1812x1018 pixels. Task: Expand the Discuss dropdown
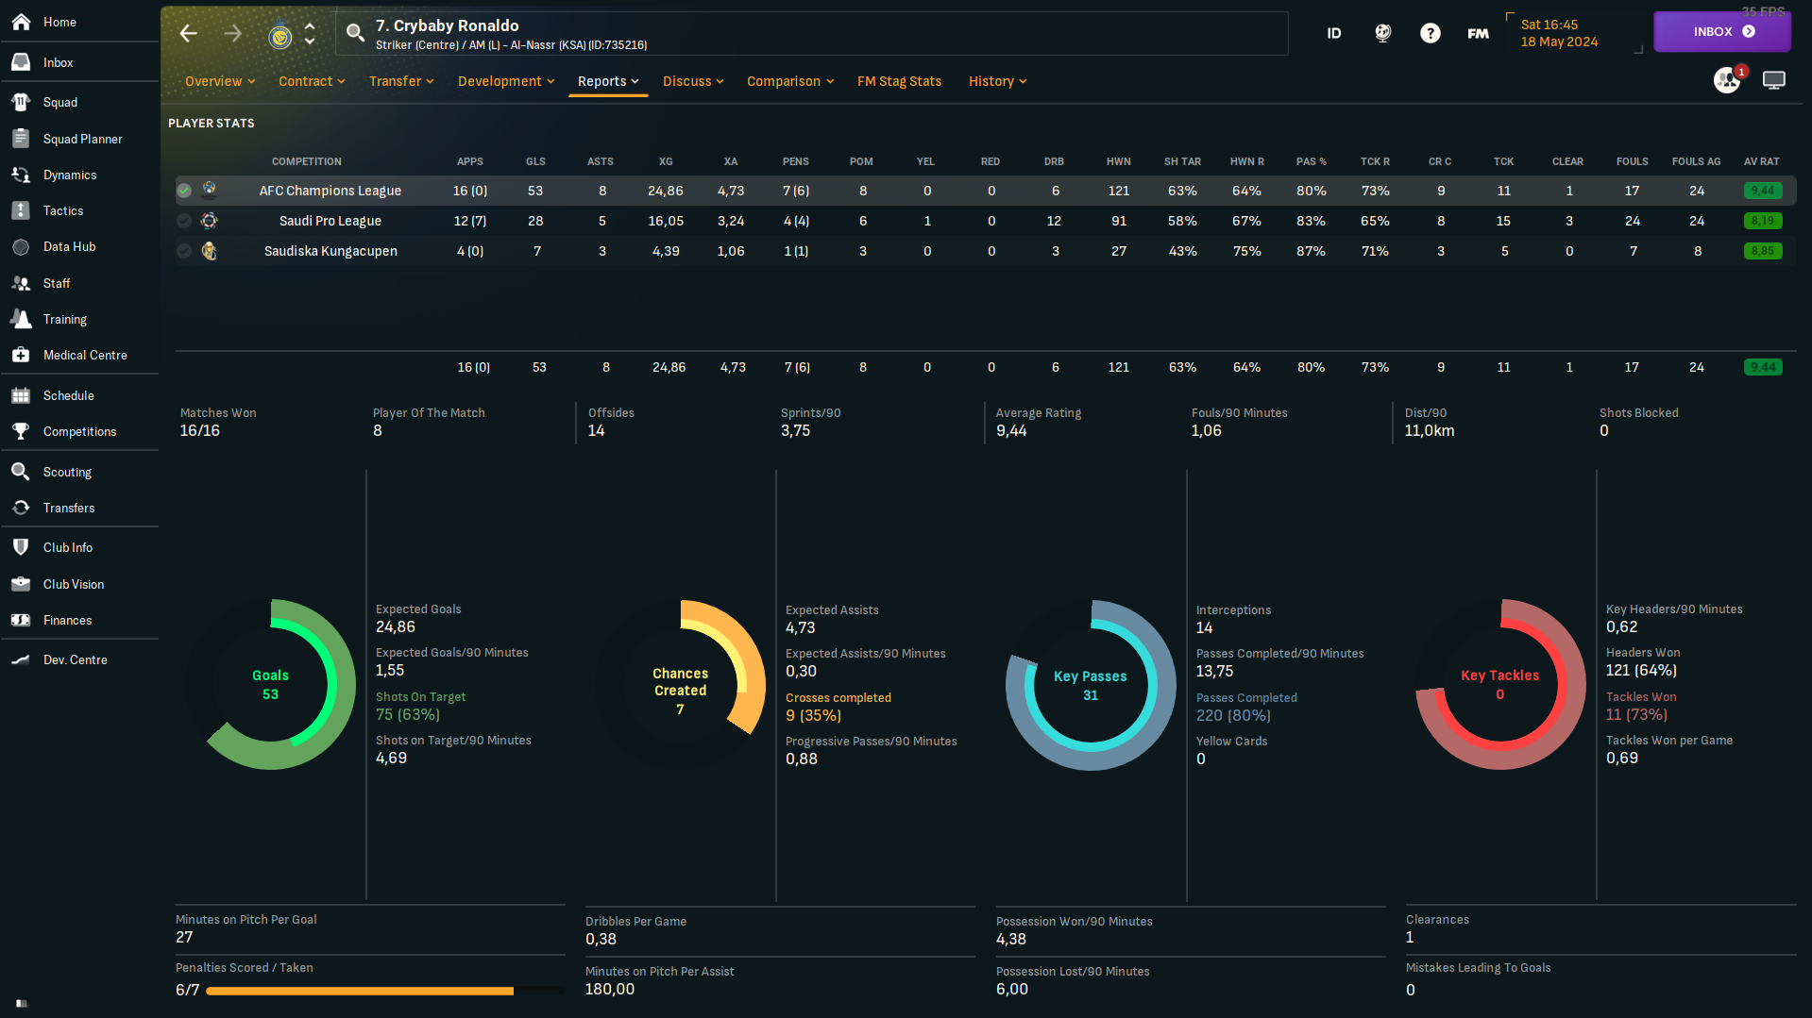(x=693, y=81)
